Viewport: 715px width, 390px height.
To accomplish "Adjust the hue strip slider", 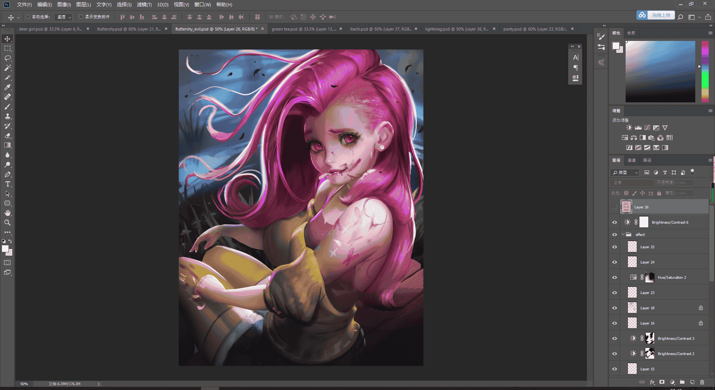I will tap(705, 71).
